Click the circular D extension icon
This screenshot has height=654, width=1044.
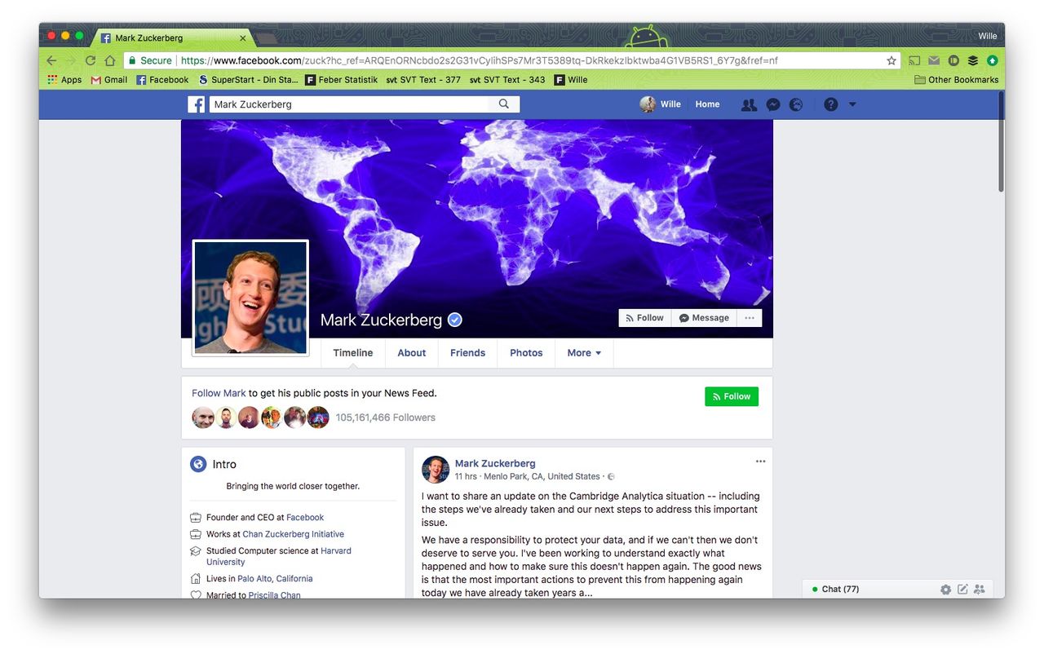(953, 60)
